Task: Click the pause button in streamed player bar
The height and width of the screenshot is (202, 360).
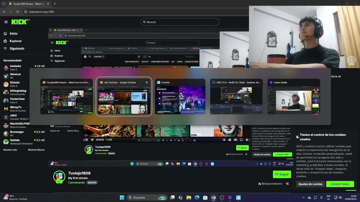Action: coord(86,140)
